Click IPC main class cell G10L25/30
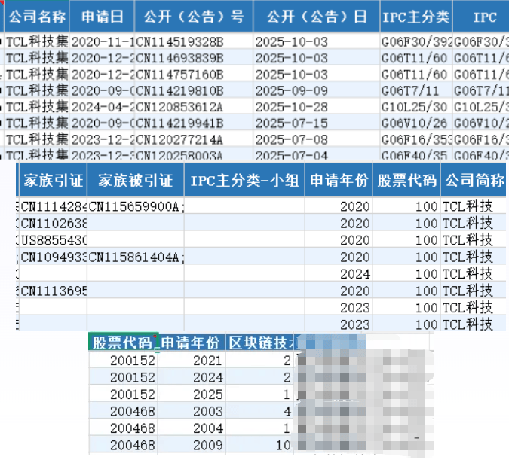This screenshot has width=509, height=460. click(416, 107)
